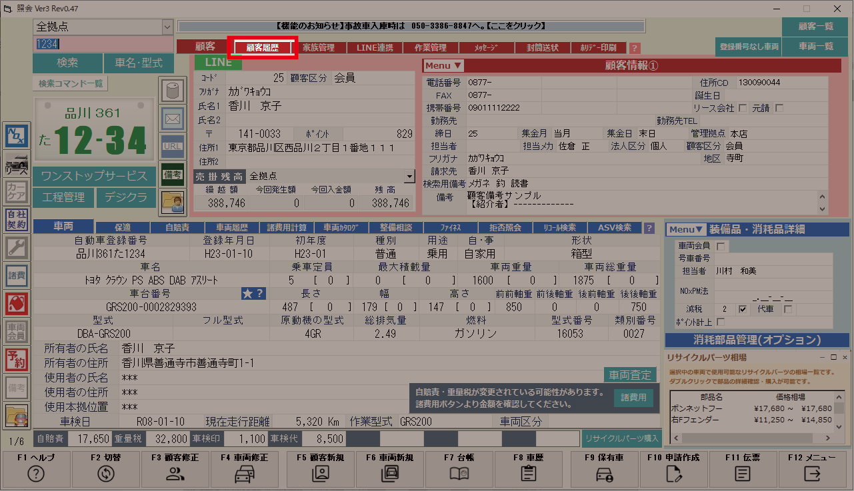854x491 pixels.
Task: Click the search field containing 1234
Action: click(x=103, y=44)
